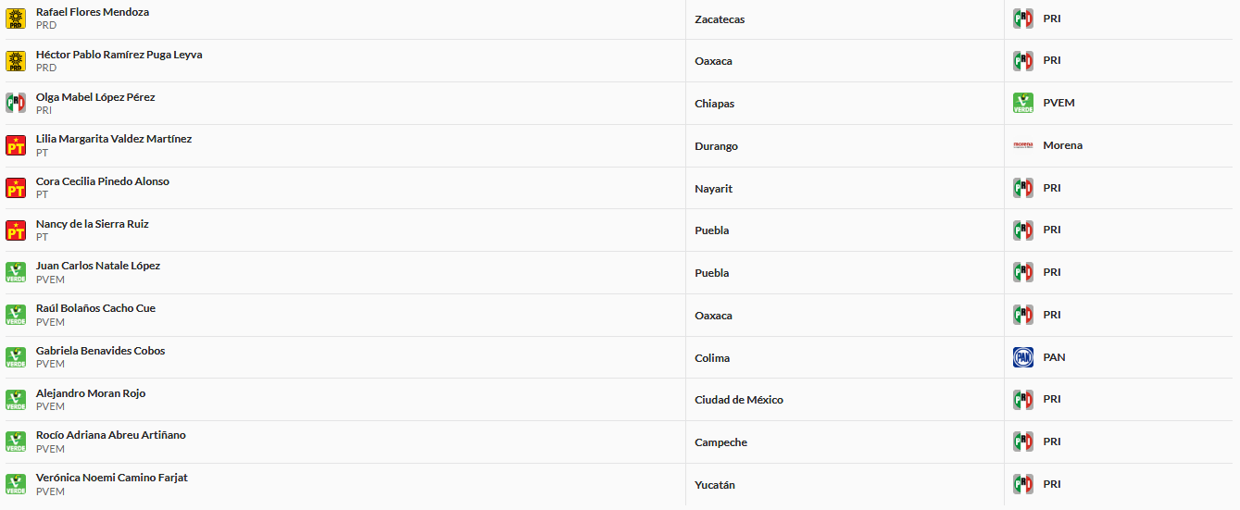Click PVEM logo beside Verónica Noemi Camino Farjat
This screenshot has height=510, width=1240.
click(x=16, y=484)
